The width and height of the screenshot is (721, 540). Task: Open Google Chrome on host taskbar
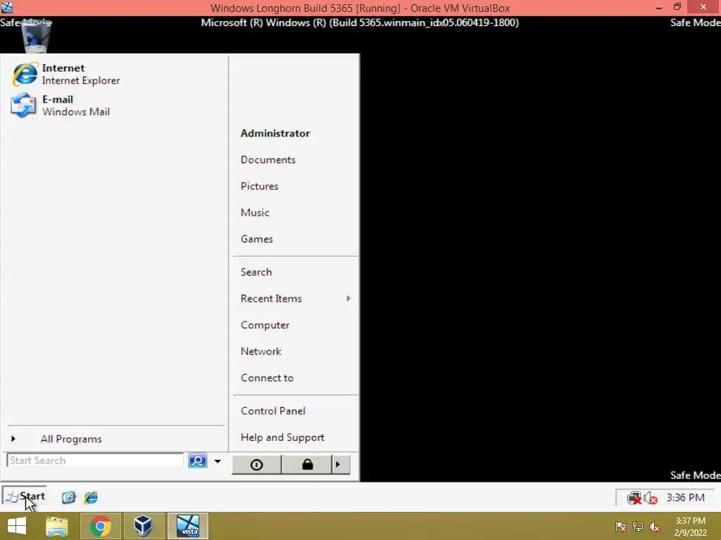100,526
